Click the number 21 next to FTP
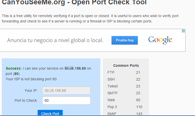The image size is (195, 116). click(138, 72)
